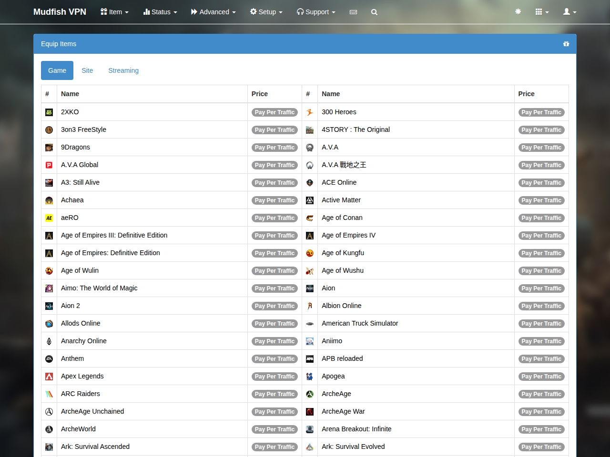Go to Mudfish VPN home link

60,12
